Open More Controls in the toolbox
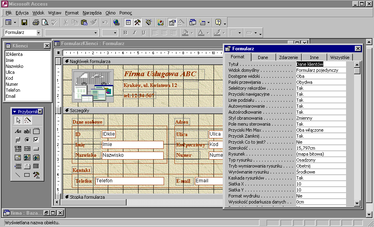 [36, 175]
